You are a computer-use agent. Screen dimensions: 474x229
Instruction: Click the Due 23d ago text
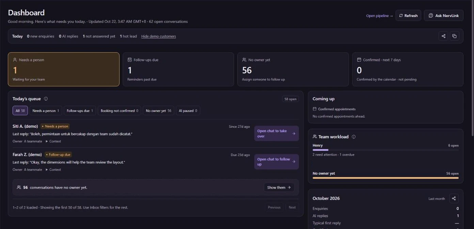[x=240, y=155]
